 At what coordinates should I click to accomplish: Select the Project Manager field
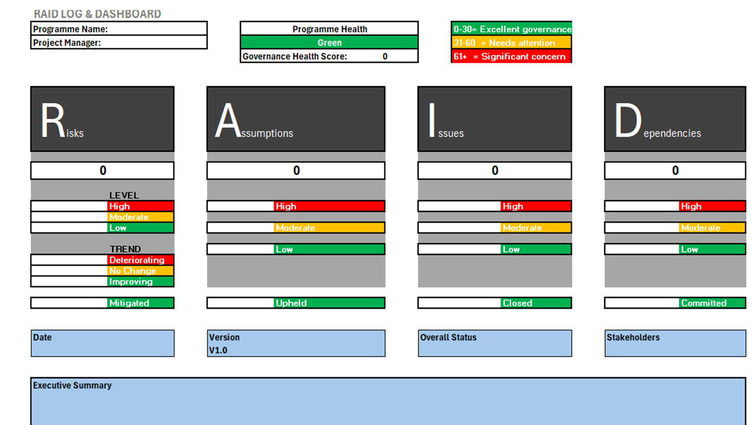[x=119, y=42]
